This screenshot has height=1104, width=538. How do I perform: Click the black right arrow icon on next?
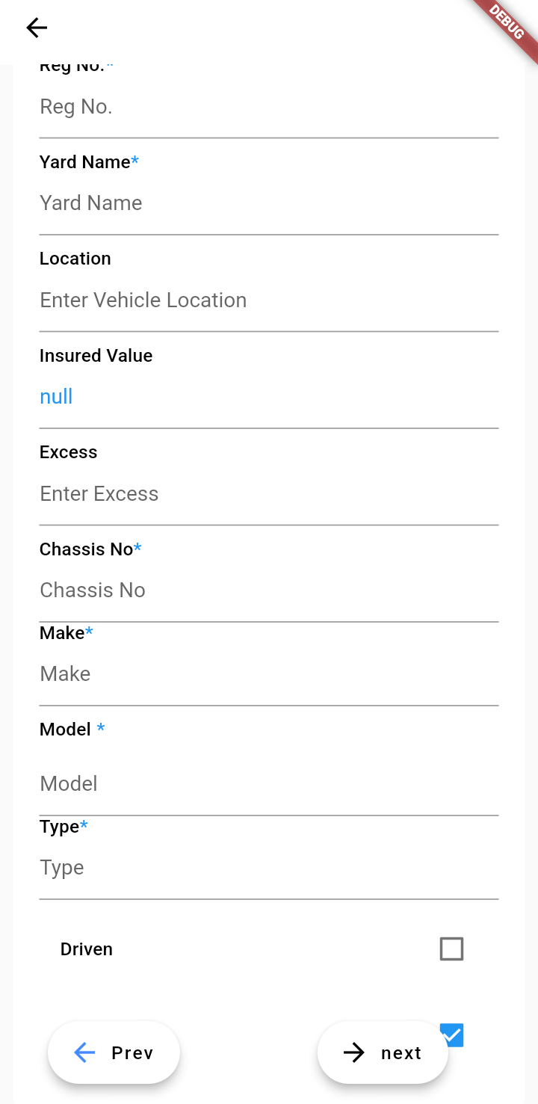click(x=354, y=1052)
